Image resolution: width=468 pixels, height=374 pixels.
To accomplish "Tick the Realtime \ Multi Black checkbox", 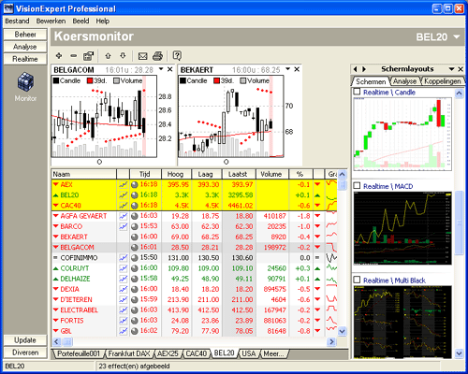I will click(x=357, y=280).
